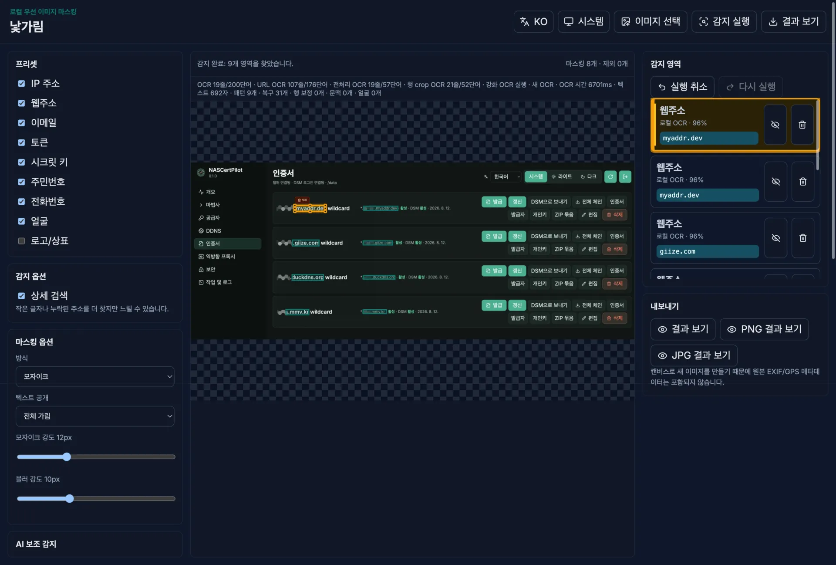Toggle masking for the giize.com region
This screenshot has height=565, width=836.
point(775,238)
